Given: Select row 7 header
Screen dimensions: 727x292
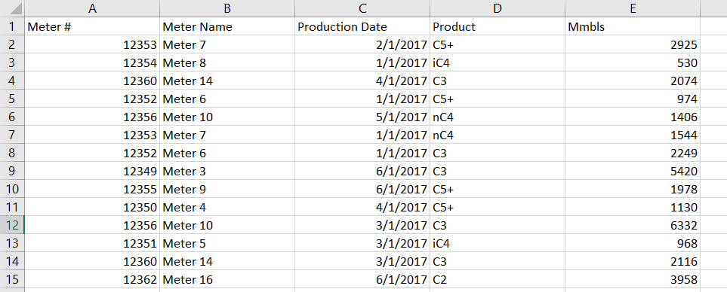Looking at the screenshot, I should pos(12,135).
